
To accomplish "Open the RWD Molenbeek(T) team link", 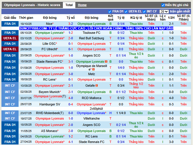I will click(x=50, y=113).
